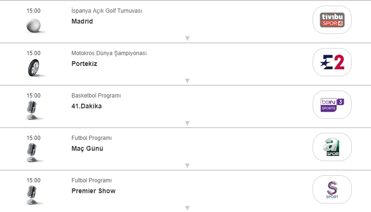Open the beIN Sports 3 channel logo

coord(332,105)
